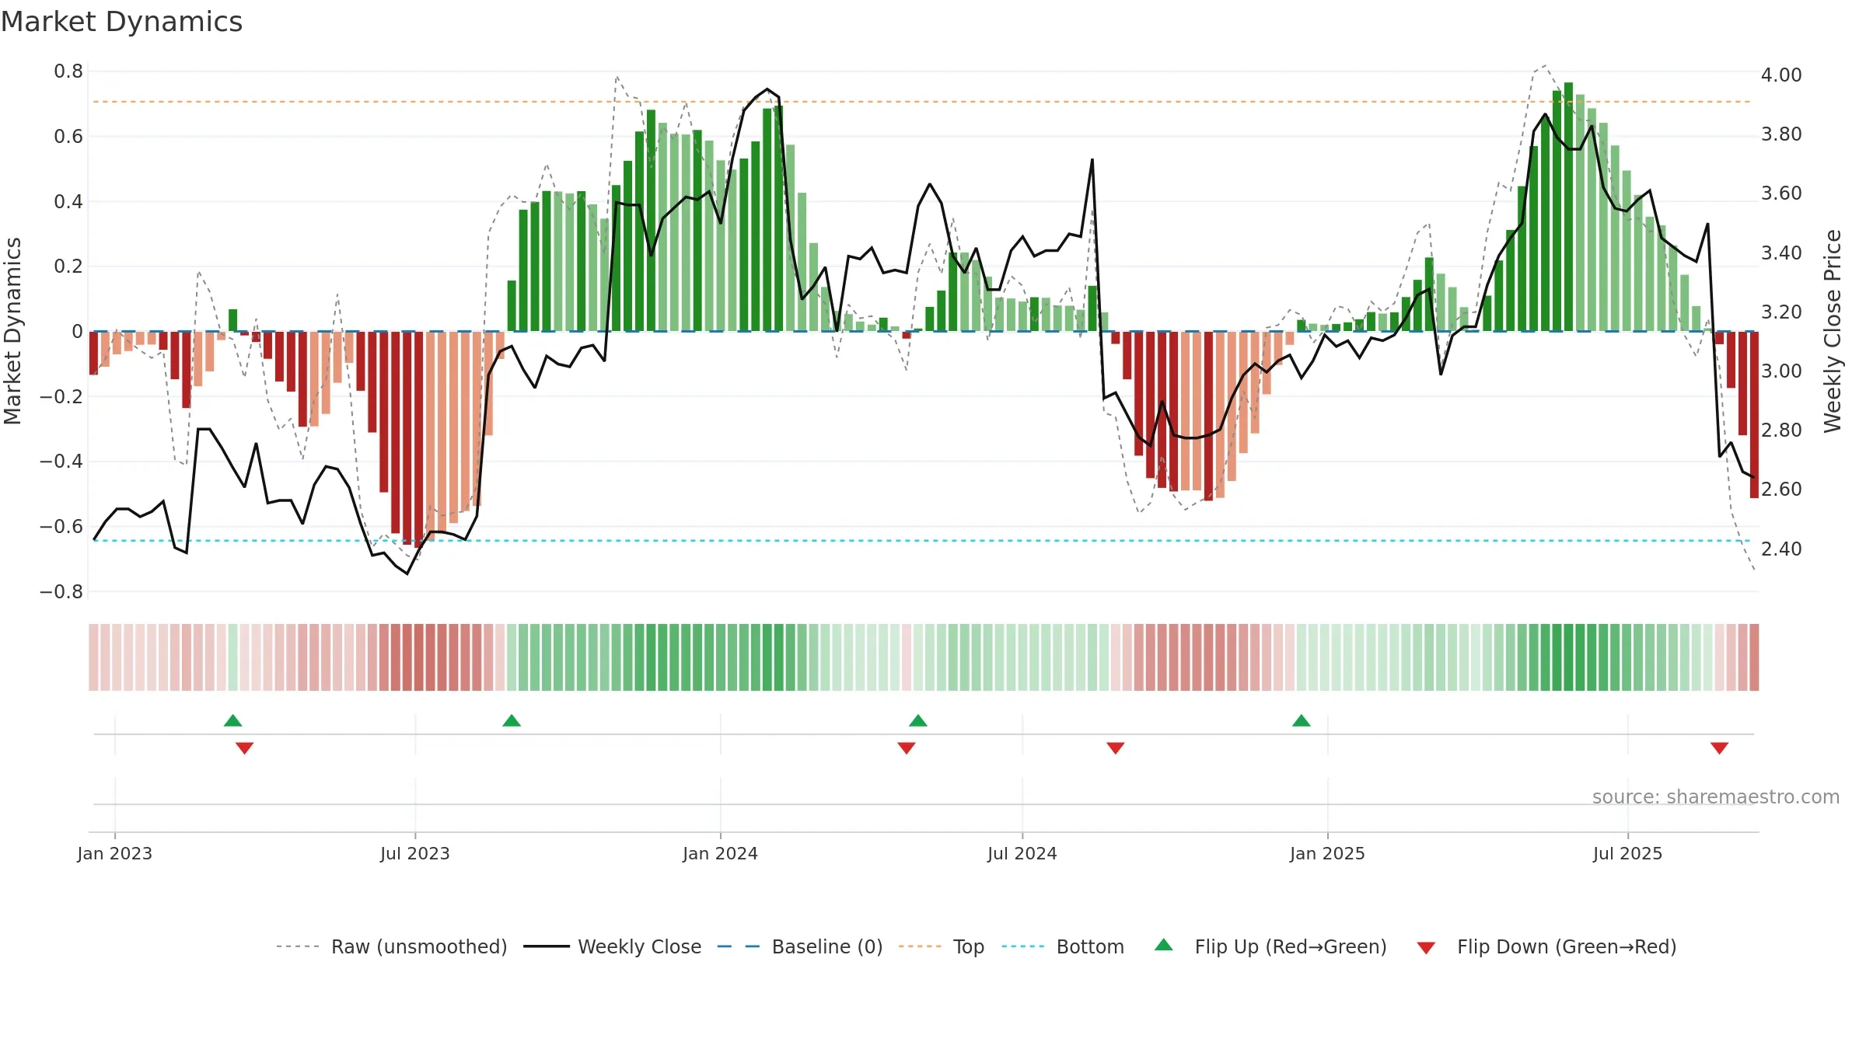Viewport: 1866px width, 1049px height.
Task: Click the Market Dynamics chart title
Action: point(122,22)
